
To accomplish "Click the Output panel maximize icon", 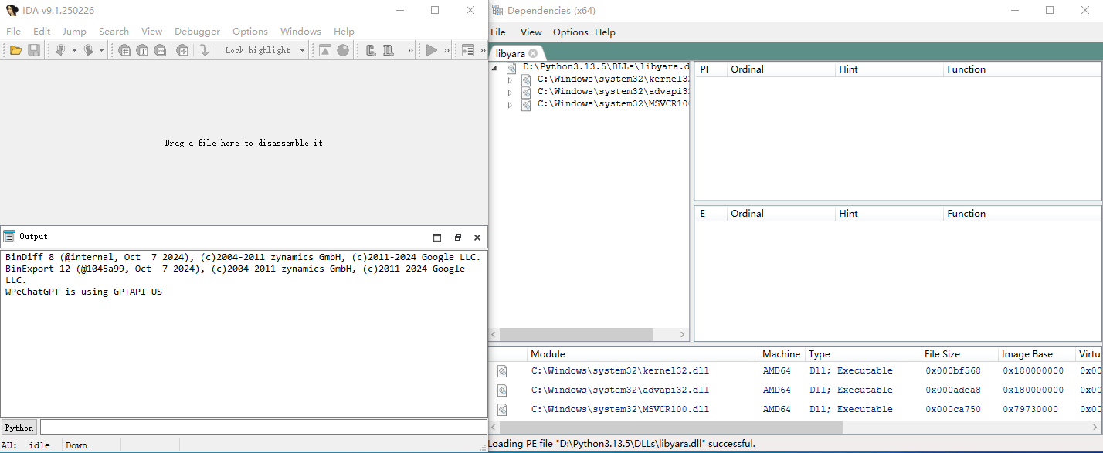I will pos(437,237).
